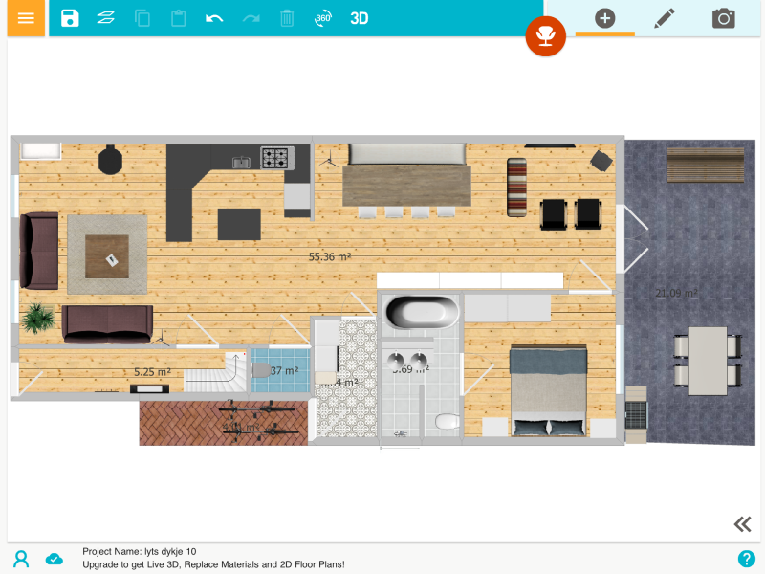Click the paste clipboard icon
This screenshot has width=765, height=574.
click(x=178, y=18)
